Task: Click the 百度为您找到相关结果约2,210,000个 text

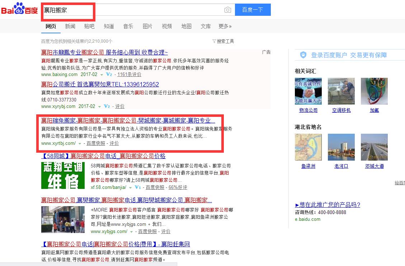Action: [77, 41]
